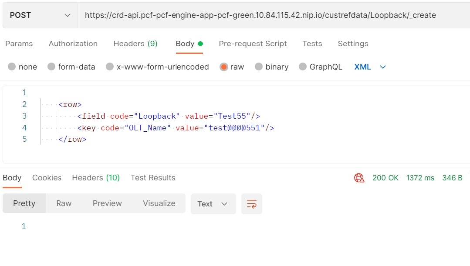Click the wrap lines icon in response toolbar
The width and height of the screenshot is (470, 266).
coord(252,204)
